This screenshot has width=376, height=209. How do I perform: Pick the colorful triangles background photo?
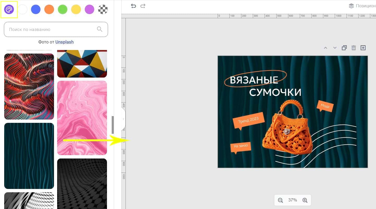click(x=82, y=64)
